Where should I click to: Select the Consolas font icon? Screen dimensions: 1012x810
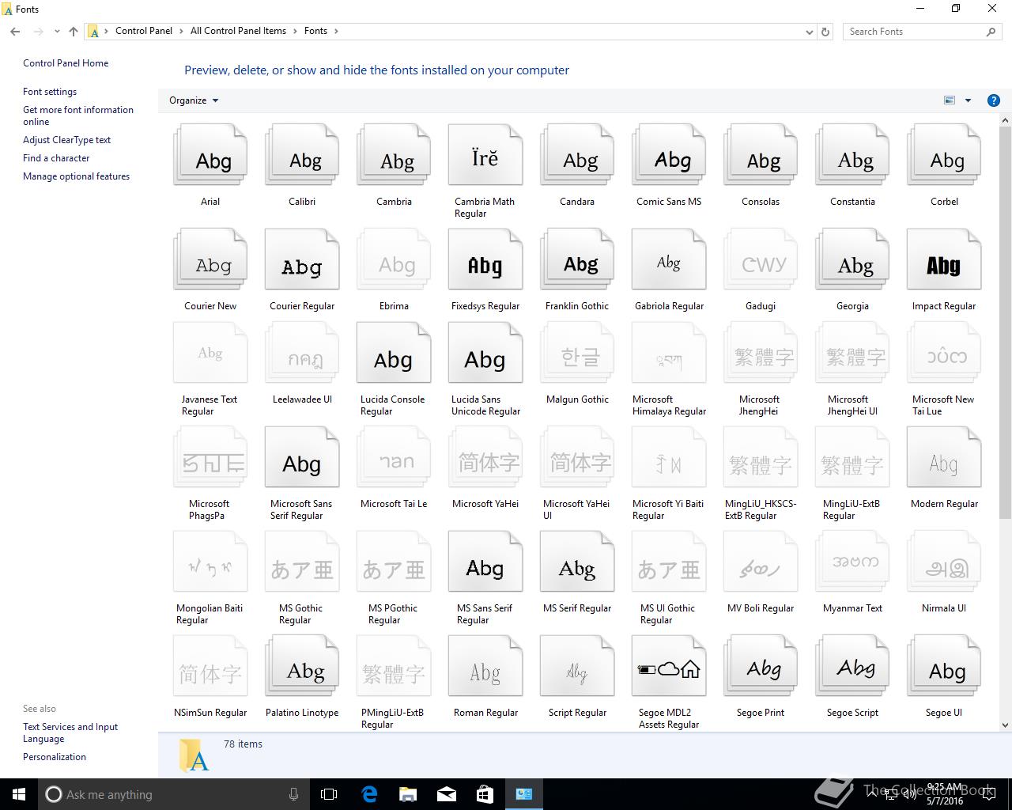[x=761, y=155]
